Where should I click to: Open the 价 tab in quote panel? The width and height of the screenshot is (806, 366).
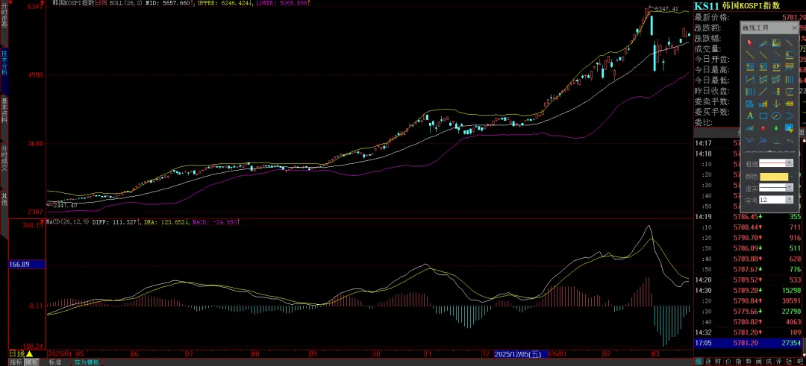pyautogui.click(x=730, y=362)
